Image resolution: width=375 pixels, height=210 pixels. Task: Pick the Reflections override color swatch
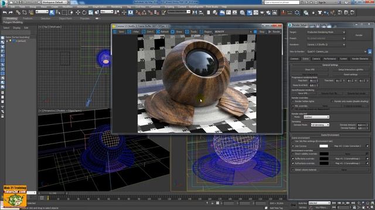(x=324, y=159)
